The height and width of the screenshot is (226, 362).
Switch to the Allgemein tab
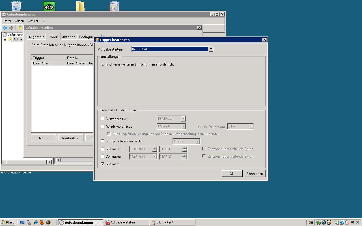[36, 37]
